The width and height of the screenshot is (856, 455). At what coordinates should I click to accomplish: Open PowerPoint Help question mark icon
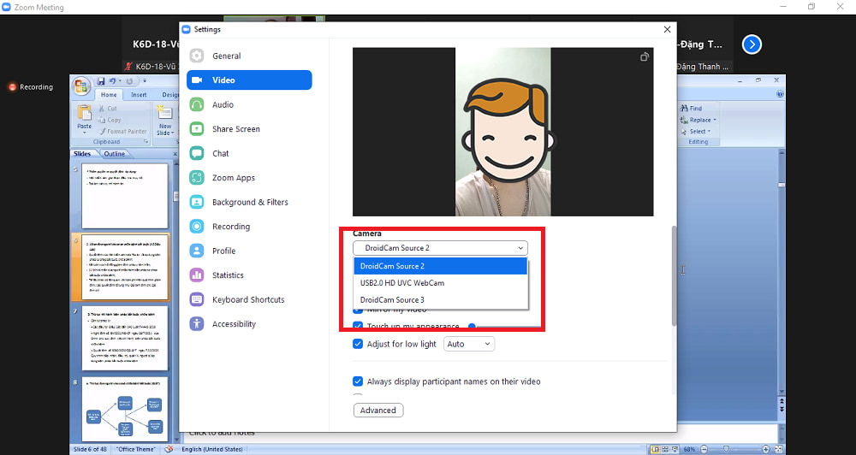780,94
